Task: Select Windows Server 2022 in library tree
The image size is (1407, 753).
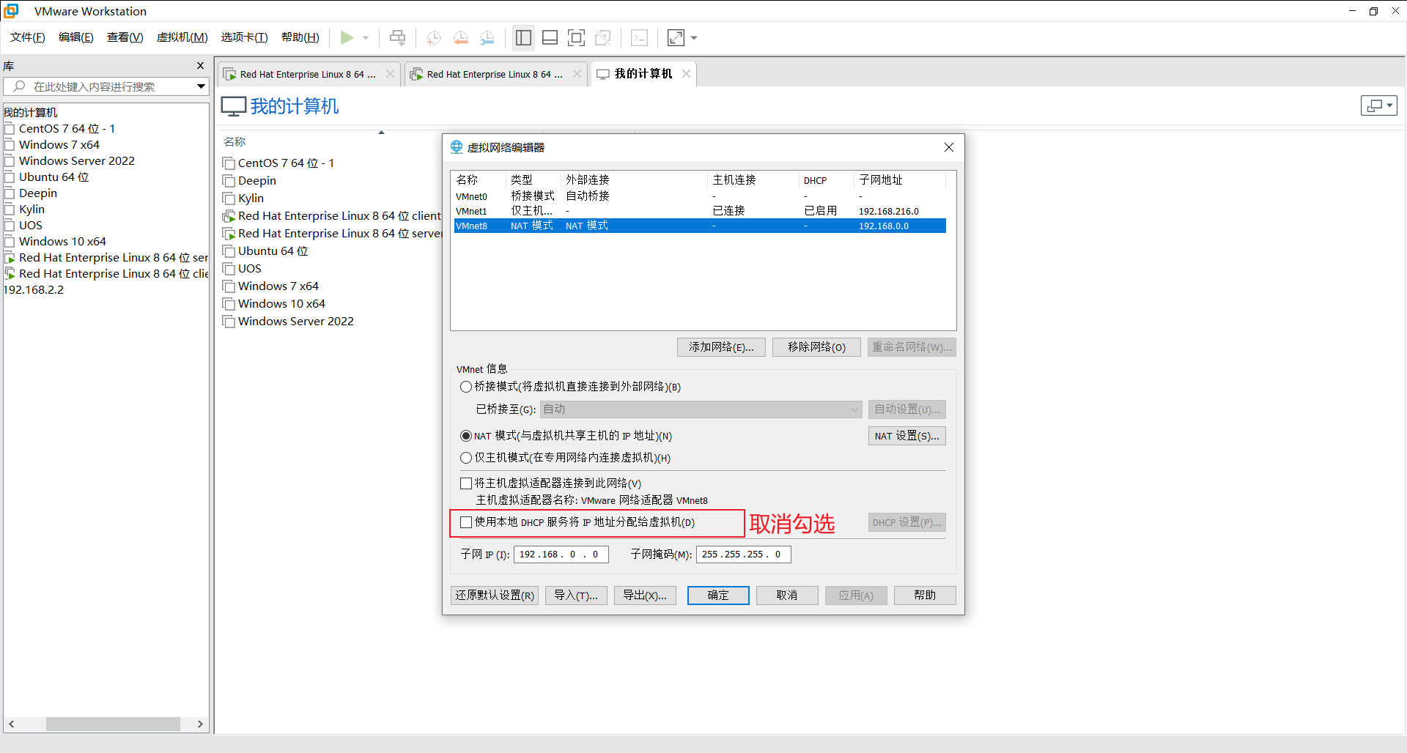Action: point(77,160)
